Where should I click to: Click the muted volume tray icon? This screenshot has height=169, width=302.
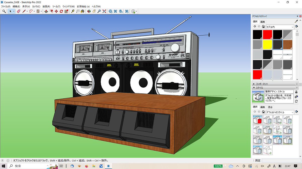(x=262, y=166)
